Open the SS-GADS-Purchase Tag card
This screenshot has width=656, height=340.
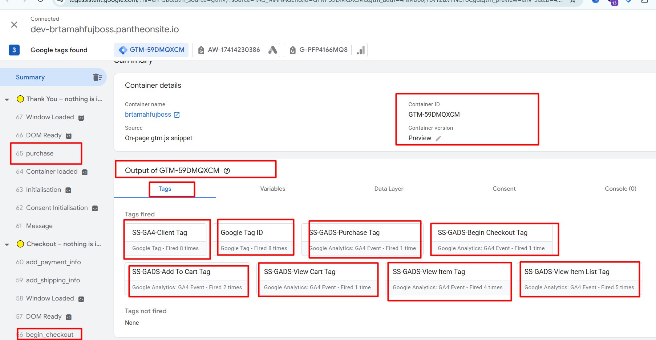point(362,240)
